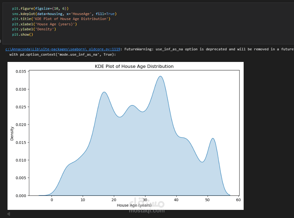Click the sns.kdeplot line in the code cell
The image size is (294, 218).
coord(64,14)
